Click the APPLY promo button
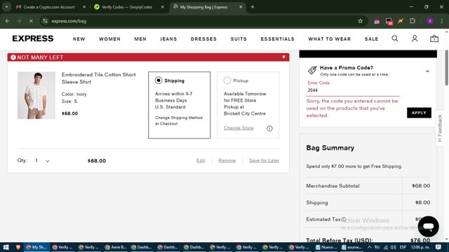 419,113
